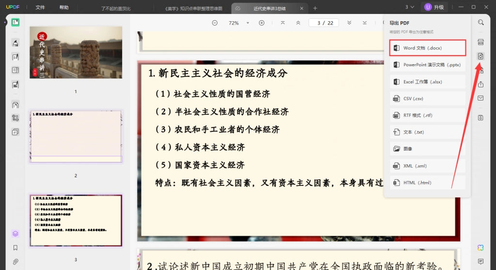Switch to the 了不起的盖茨比 tab
This screenshot has width=496, height=270.
[116, 9]
